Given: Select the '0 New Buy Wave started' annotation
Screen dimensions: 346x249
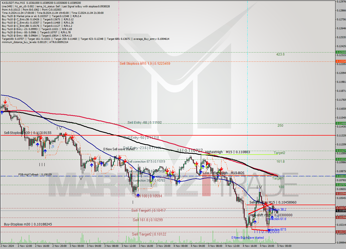Looking at the screenshot, I should point(247,238).
